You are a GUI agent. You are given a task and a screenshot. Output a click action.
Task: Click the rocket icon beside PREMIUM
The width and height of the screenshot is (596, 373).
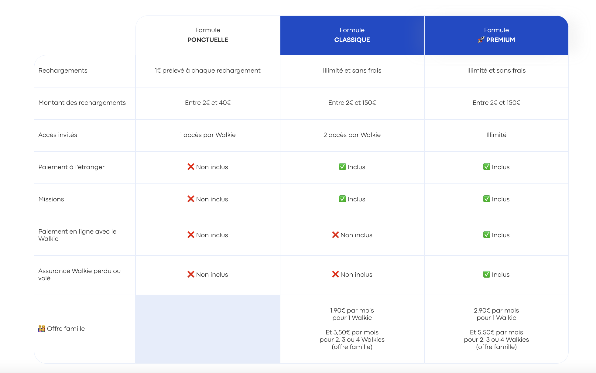481,40
